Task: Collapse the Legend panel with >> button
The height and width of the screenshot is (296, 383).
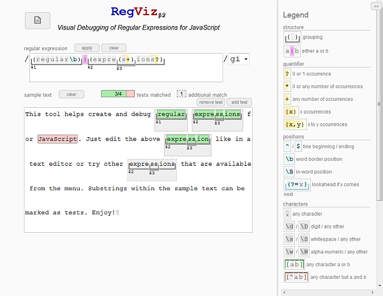Action: tap(376, 6)
